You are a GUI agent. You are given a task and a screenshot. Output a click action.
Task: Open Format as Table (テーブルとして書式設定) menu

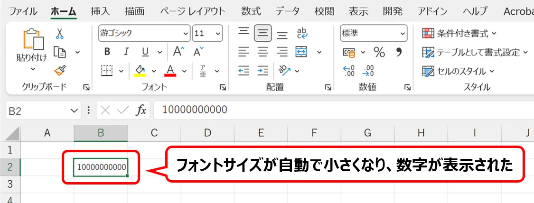pos(475,52)
